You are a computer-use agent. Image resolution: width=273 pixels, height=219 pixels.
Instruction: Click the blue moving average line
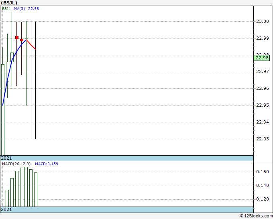pos(12,59)
